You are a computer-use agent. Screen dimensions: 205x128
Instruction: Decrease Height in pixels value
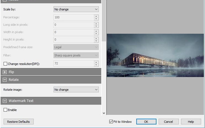coord(96,41)
